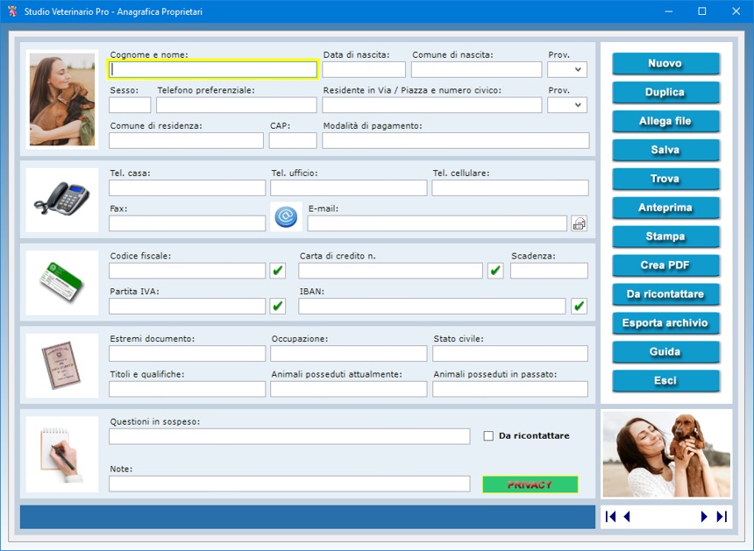Click the telephone icon
Image resolution: width=754 pixels, height=551 pixels.
coord(61,199)
